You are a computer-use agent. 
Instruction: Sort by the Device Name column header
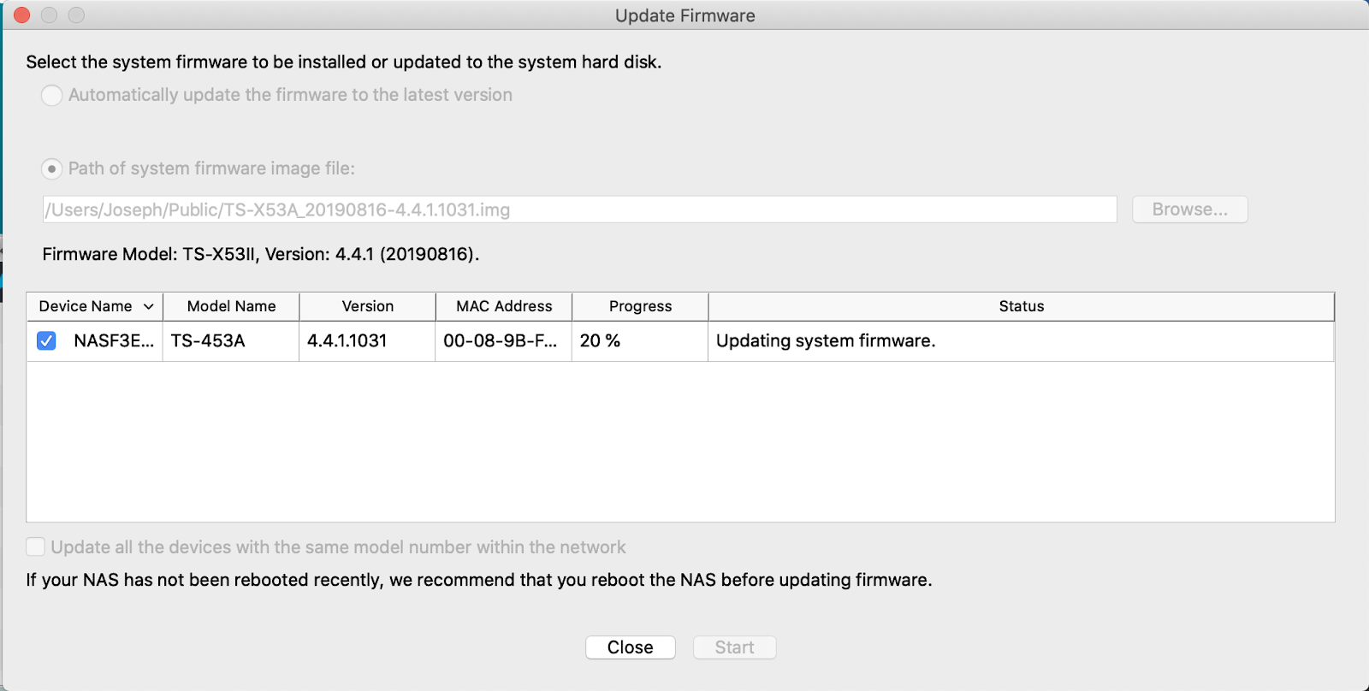95,306
